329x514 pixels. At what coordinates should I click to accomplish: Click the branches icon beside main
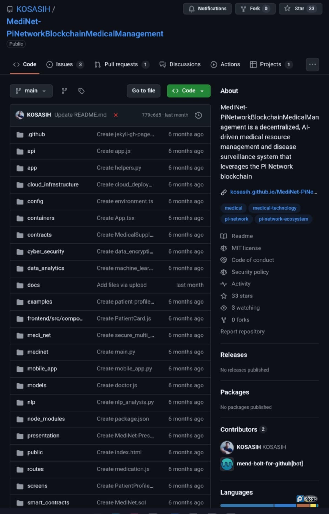64,91
